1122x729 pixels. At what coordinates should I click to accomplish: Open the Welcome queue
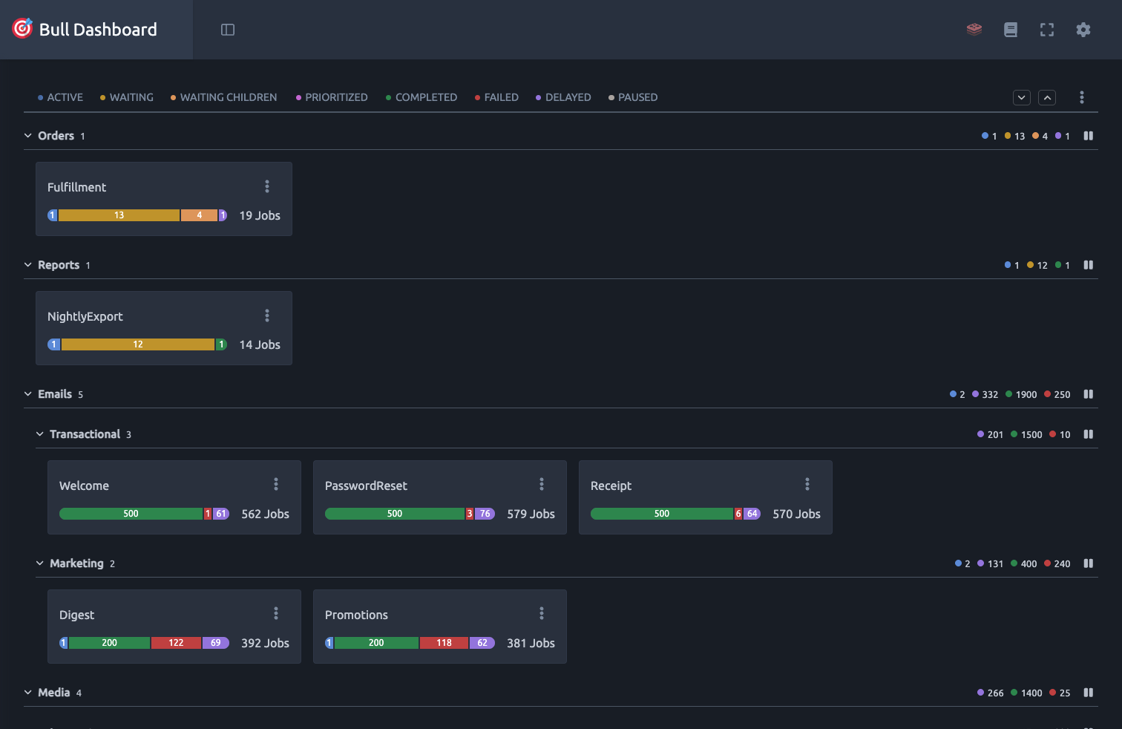point(84,486)
